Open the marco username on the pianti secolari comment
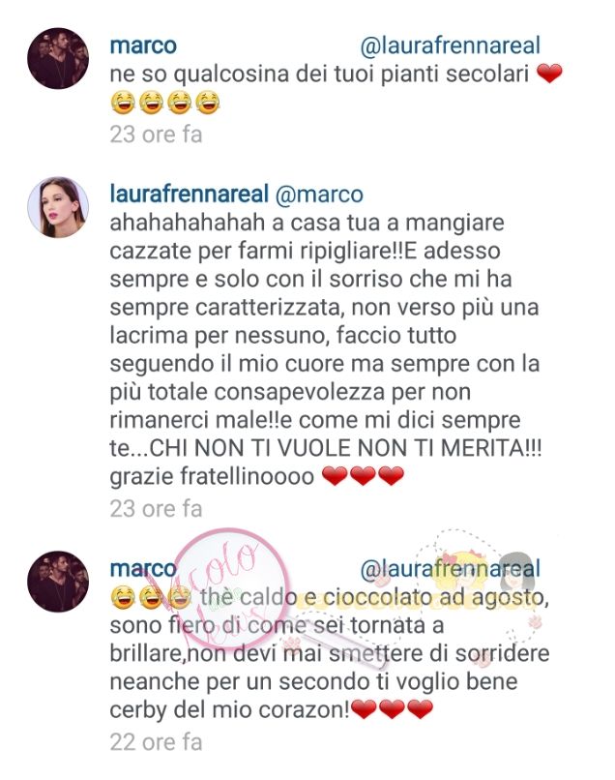The image size is (615, 780). pyautogui.click(x=143, y=45)
